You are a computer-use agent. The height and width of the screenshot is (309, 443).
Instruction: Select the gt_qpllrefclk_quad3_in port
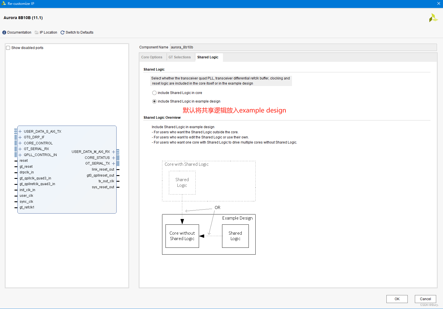coord(37,184)
